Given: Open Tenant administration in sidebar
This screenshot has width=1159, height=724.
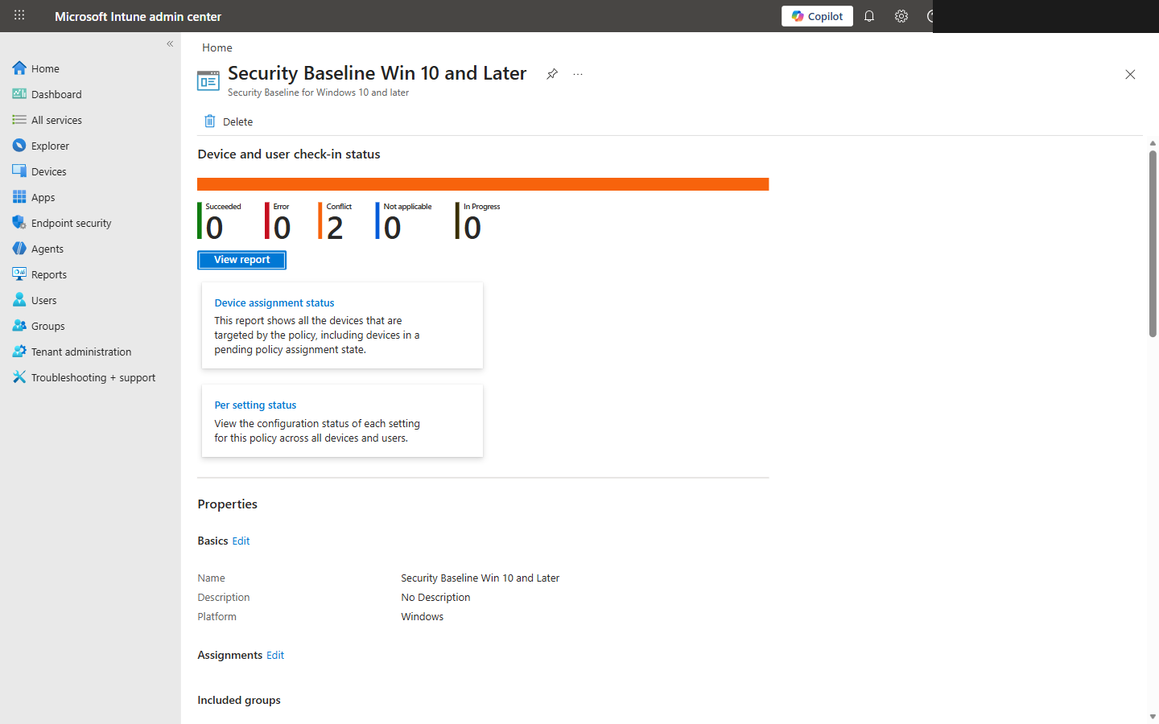Looking at the screenshot, I should (80, 352).
